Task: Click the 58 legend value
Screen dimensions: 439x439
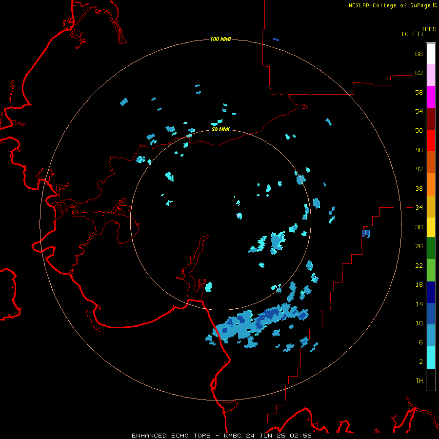Action: [x=419, y=92]
